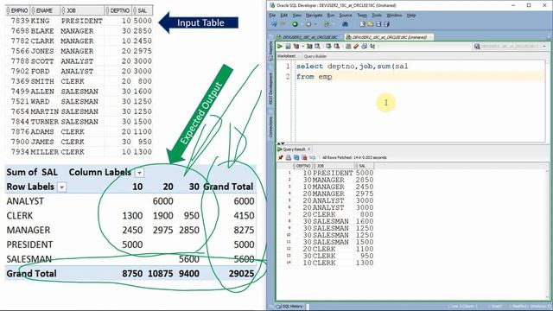Select the Query Result tab
This screenshot has height=311, width=553.
(x=294, y=149)
